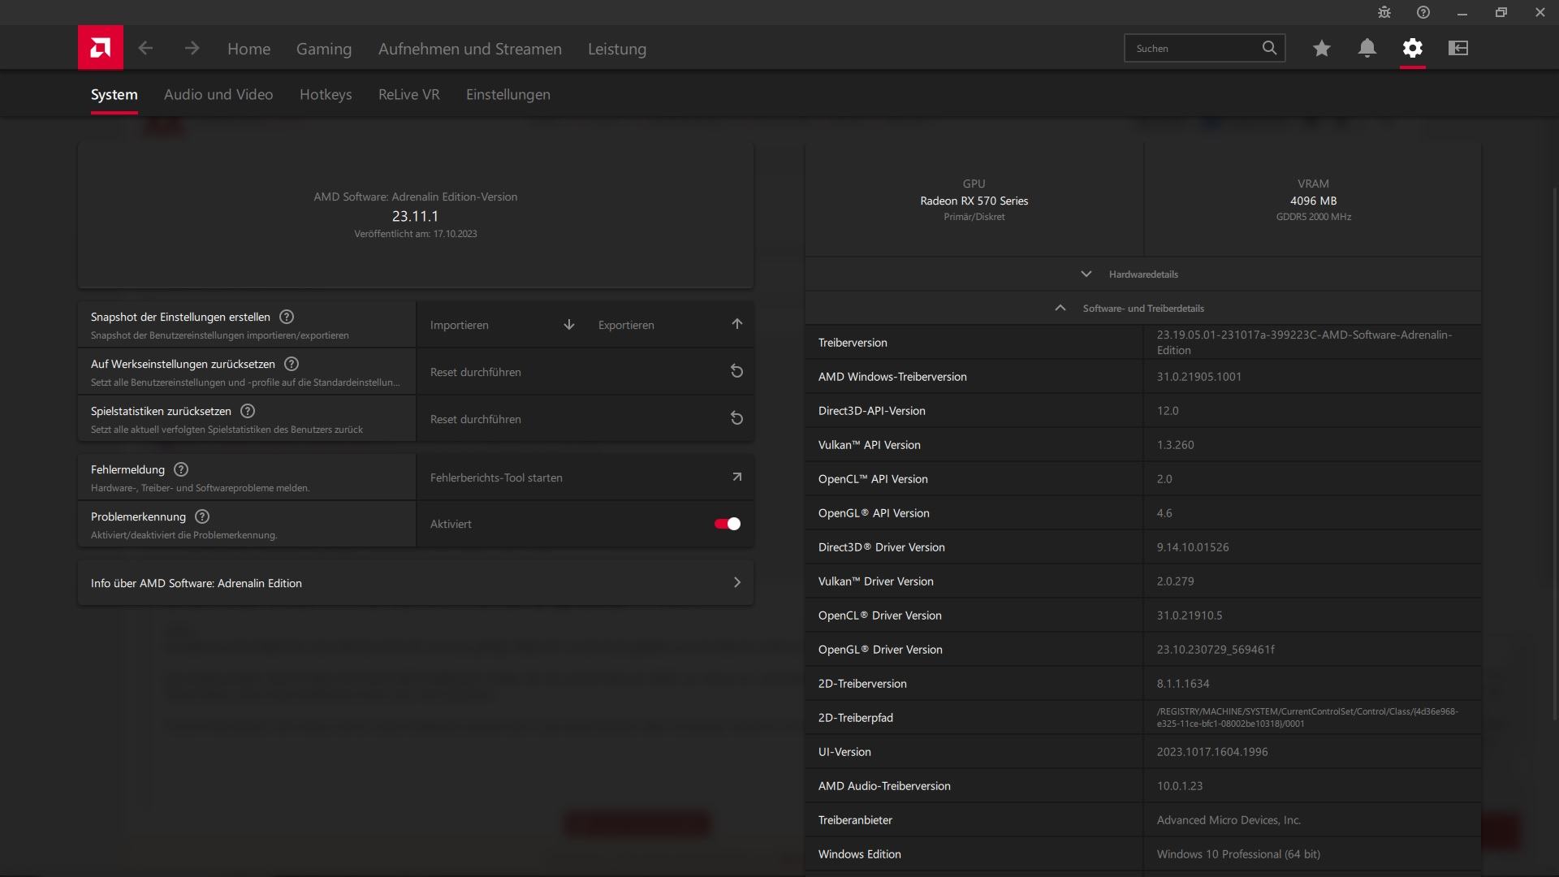1559x877 pixels.
Task: Click the external launch arrow for Fehlerberichts-Tool
Action: (737, 477)
